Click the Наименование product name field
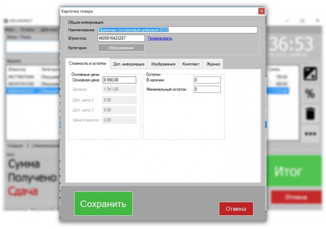This screenshot has height=229, width=326. coord(177,30)
